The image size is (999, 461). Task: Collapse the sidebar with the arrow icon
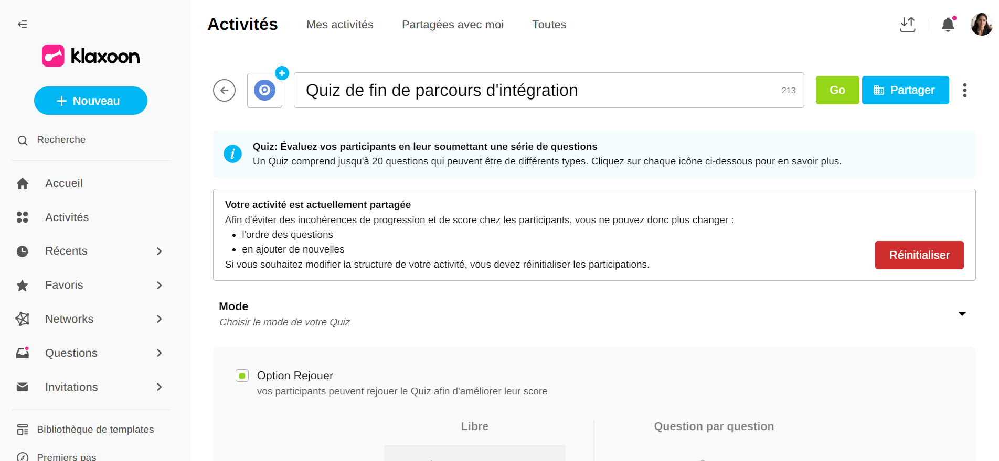pyautogui.click(x=23, y=24)
